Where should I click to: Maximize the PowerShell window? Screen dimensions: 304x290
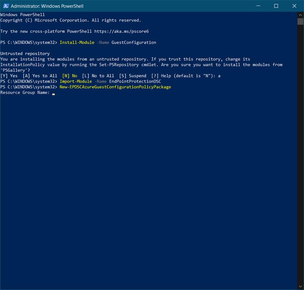(x=276, y=6)
